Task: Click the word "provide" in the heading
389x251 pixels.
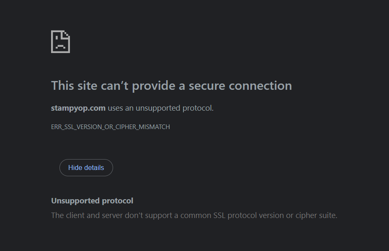Action: point(155,86)
